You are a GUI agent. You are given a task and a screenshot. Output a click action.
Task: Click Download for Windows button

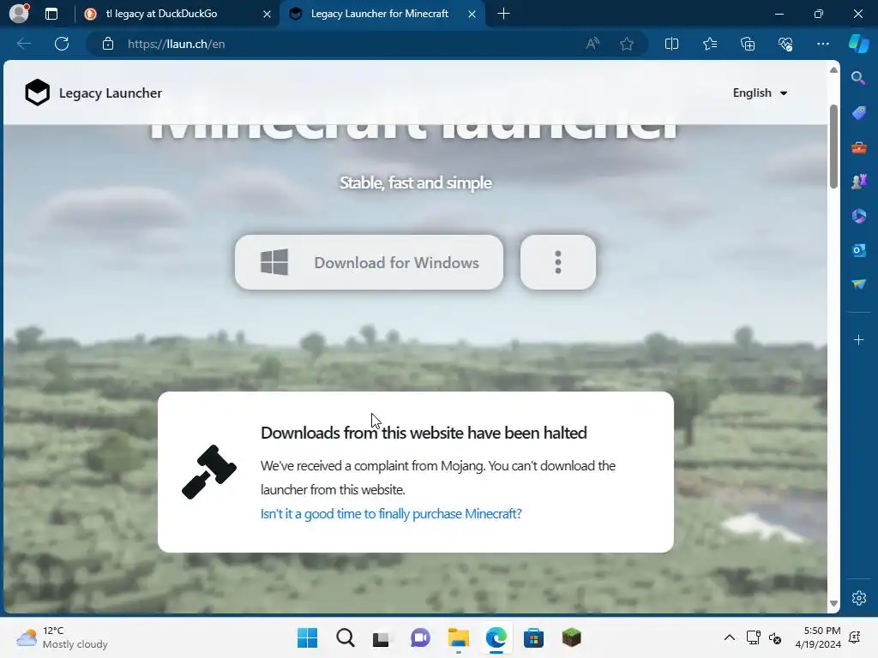tap(369, 262)
